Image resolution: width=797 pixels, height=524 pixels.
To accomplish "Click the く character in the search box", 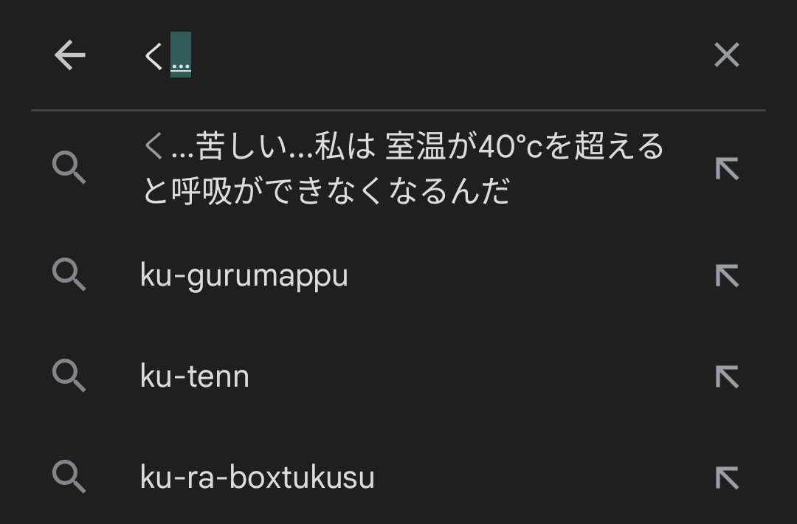I will (x=153, y=55).
